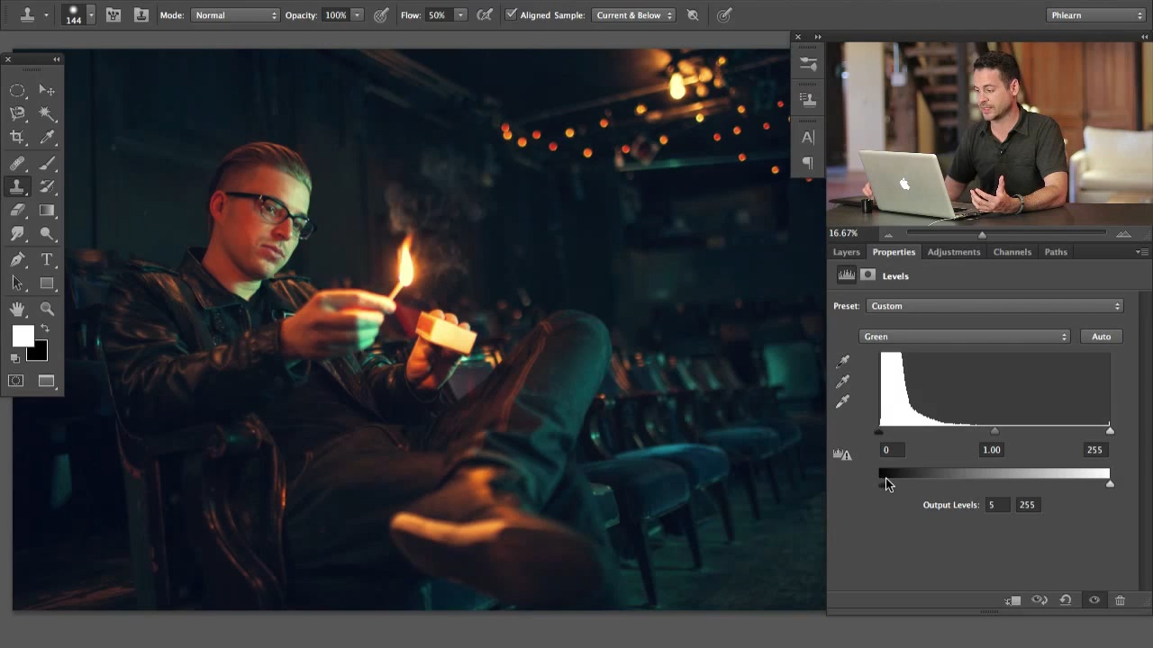Screen dimensions: 1153x648
Task: Open the Flow slider dropdown arrow
Action: pyautogui.click(x=460, y=15)
